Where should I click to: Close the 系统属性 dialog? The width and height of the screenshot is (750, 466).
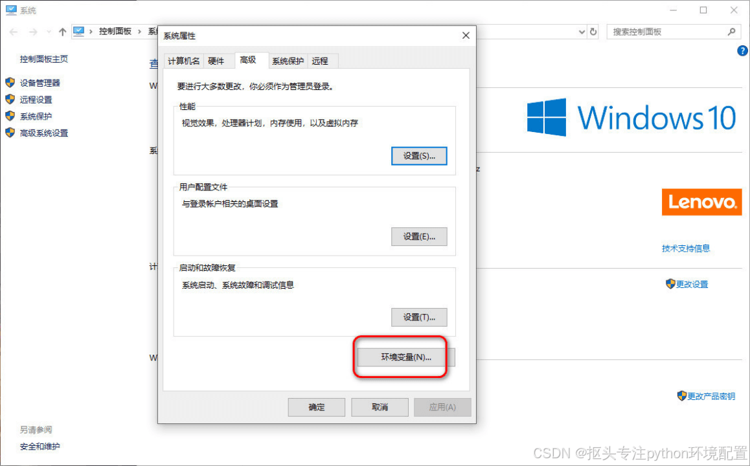466,36
